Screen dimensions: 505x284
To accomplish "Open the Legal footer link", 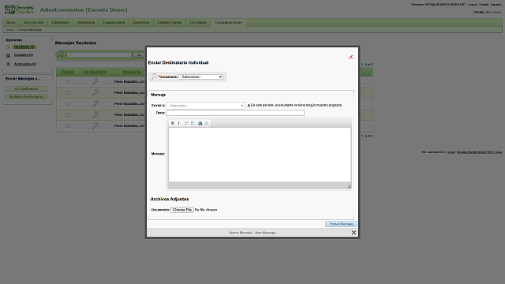I will click(451, 152).
